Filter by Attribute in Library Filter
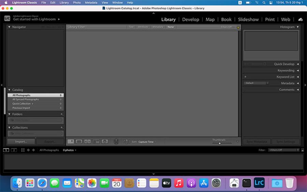This screenshot has width=307, height=192. pos(143,27)
